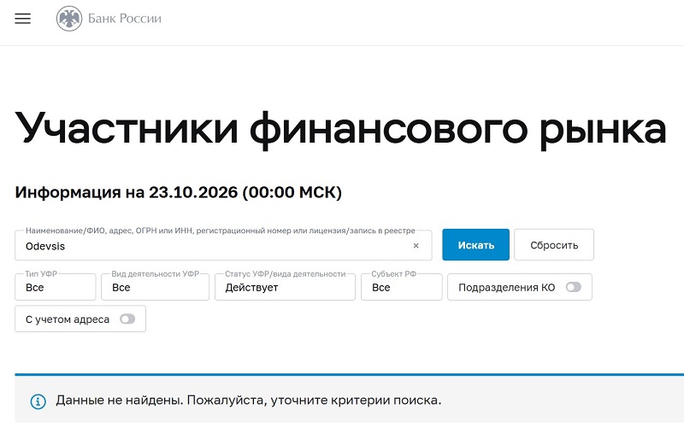Viewport: 684px width, 427px height.
Task: Toggle the С учетом адреса switch
Action: 127,319
